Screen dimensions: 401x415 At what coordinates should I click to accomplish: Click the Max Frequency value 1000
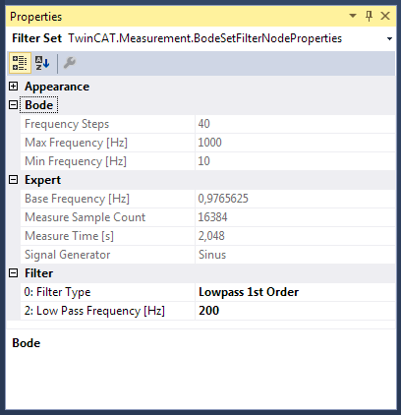[295, 143]
